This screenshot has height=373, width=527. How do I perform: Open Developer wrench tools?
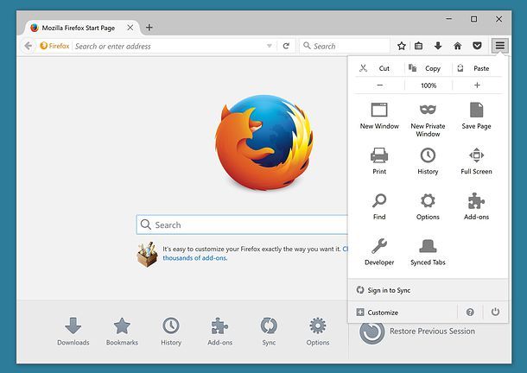pos(379,252)
